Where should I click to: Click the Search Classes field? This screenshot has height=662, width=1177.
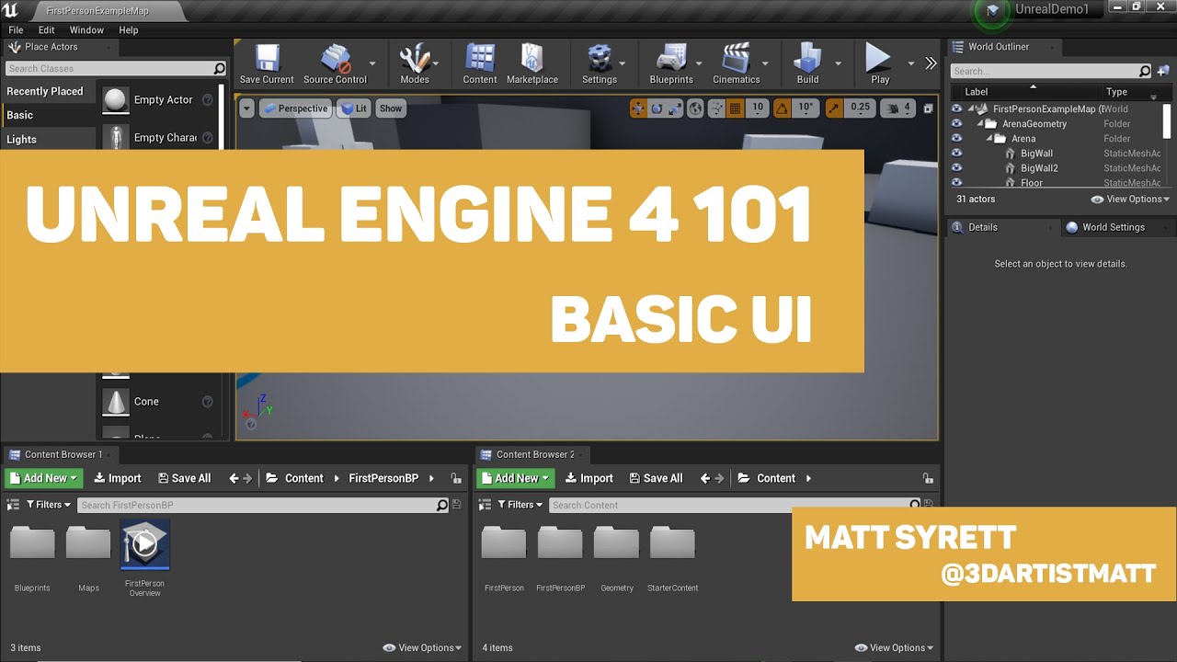(115, 68)
